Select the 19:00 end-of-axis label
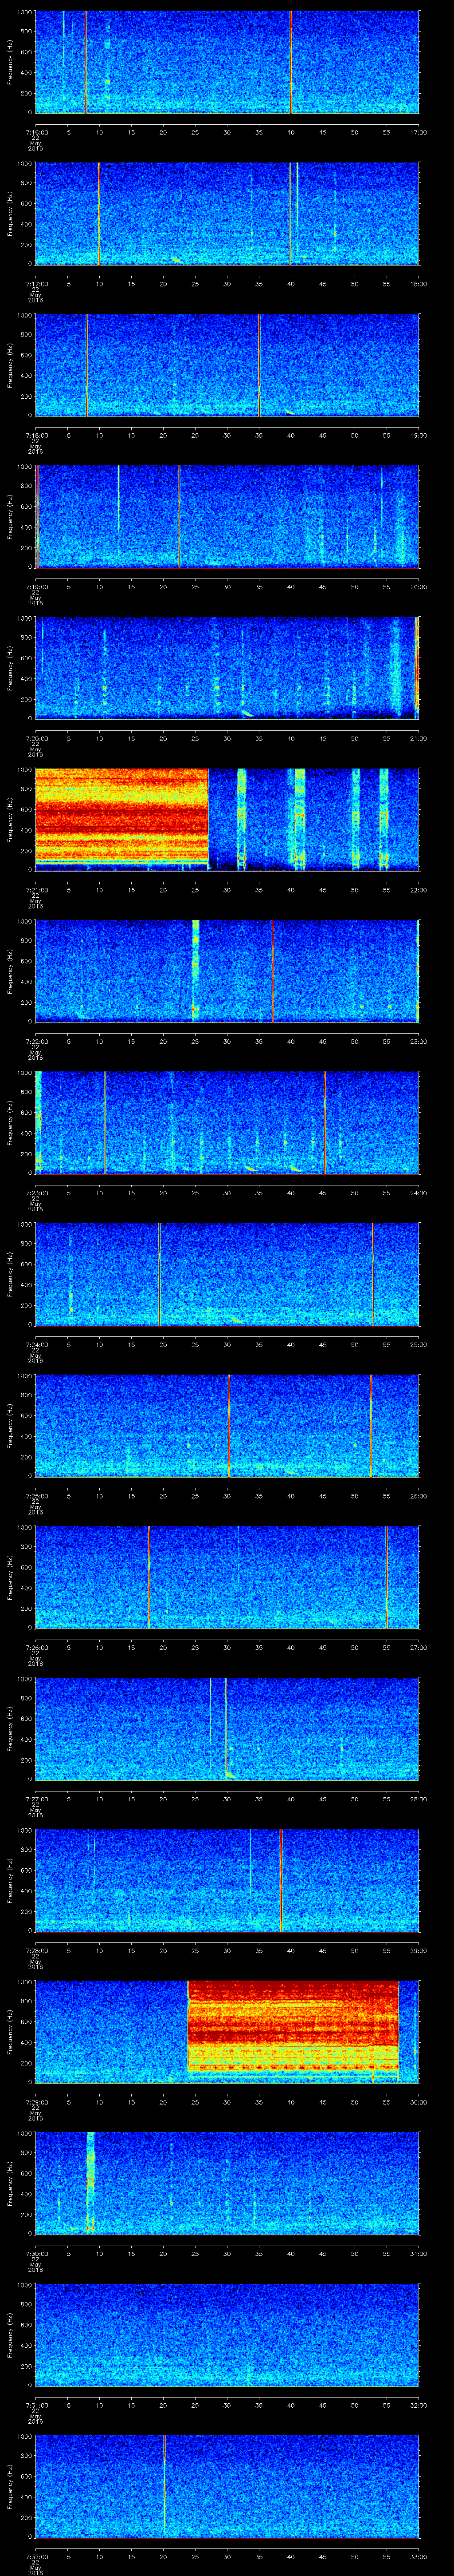 [418, 435]
